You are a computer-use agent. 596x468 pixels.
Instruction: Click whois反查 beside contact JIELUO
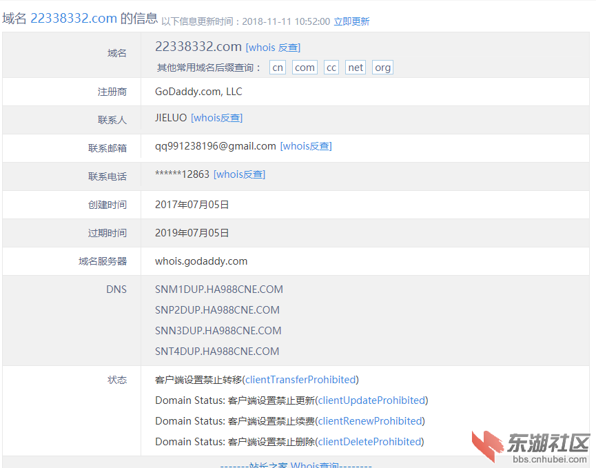[216, 118]
